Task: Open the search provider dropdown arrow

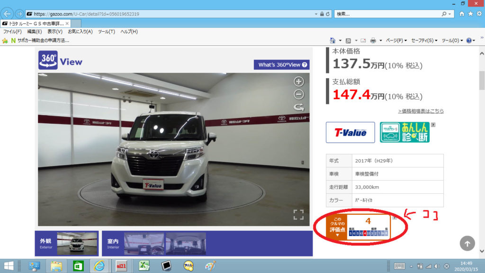Action: point(450,14)
